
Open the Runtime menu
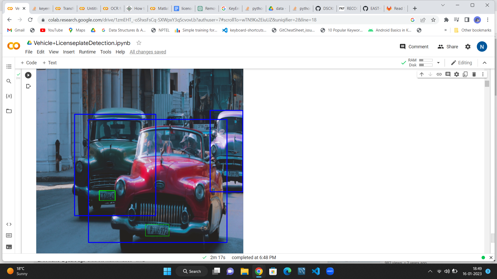(x=87, y=52)
